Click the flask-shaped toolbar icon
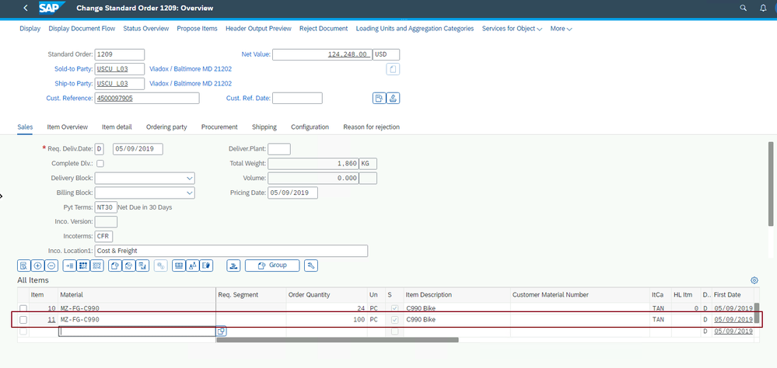 click(192, 266)
